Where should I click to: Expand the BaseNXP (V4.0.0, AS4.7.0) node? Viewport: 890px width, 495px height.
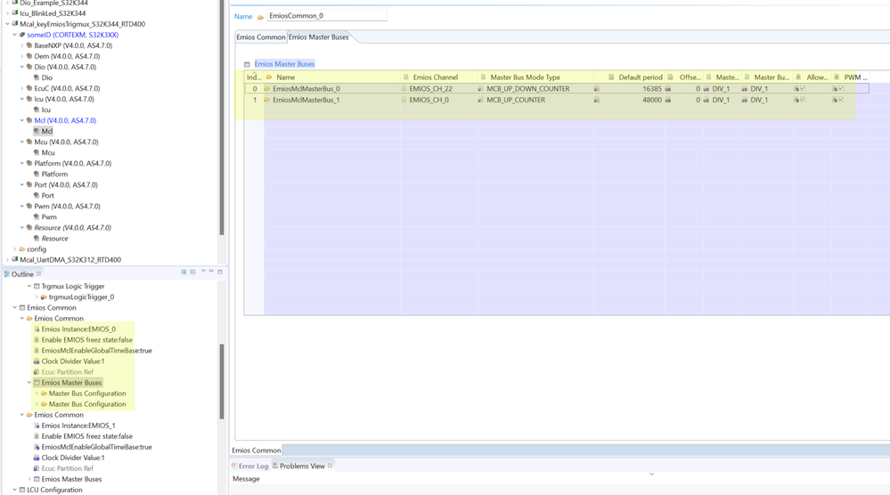point(22,45)
